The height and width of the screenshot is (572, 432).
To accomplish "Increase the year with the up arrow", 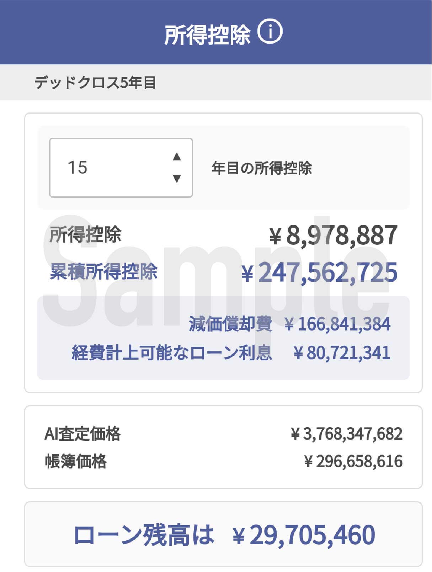I will (x=177, y=157).
